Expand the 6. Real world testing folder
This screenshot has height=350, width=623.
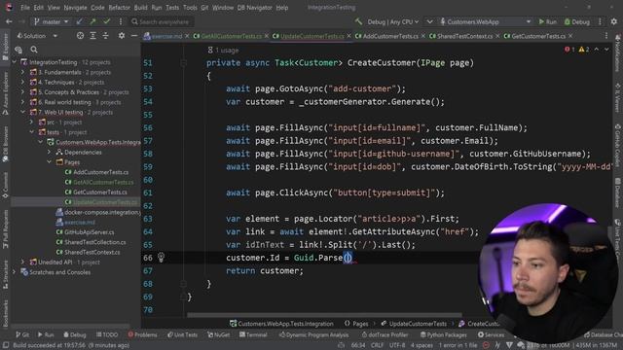(22, 102)
